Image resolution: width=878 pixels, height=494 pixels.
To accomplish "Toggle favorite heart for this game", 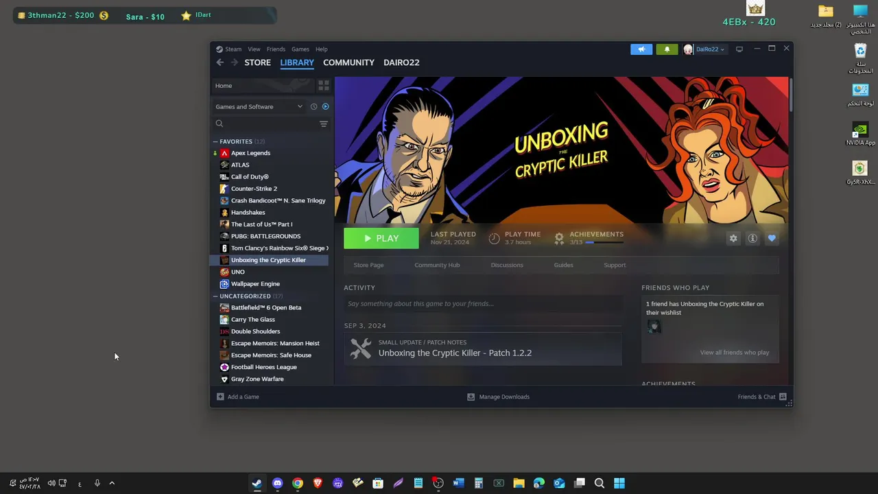I will [772, 238].
